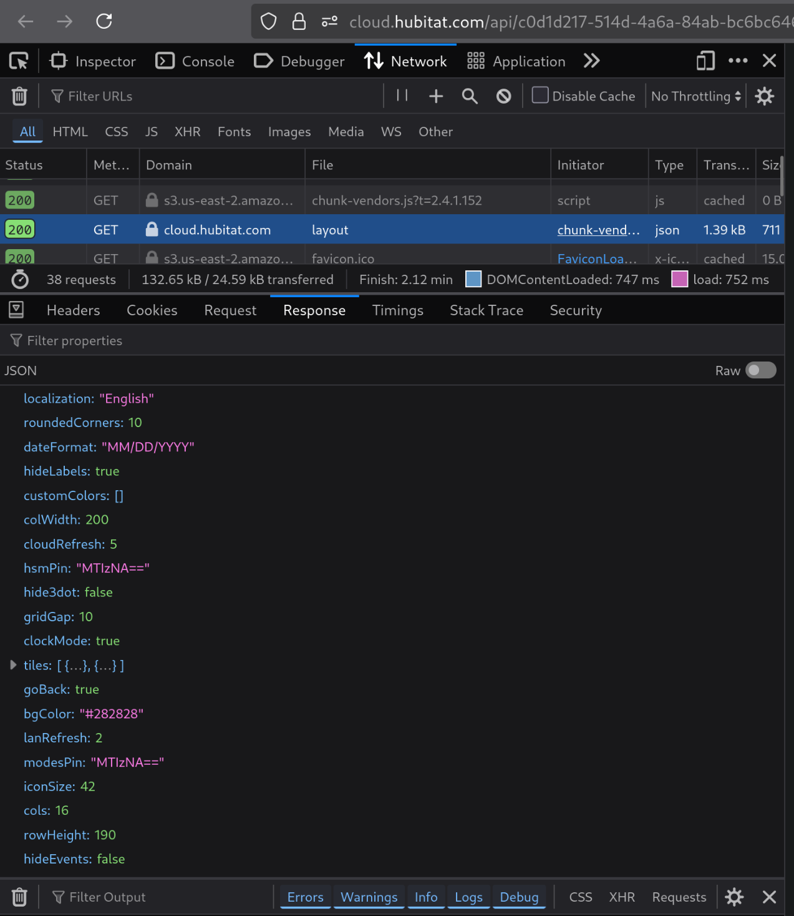
Task: Open network settings gear icon
Action: point(764,96)
